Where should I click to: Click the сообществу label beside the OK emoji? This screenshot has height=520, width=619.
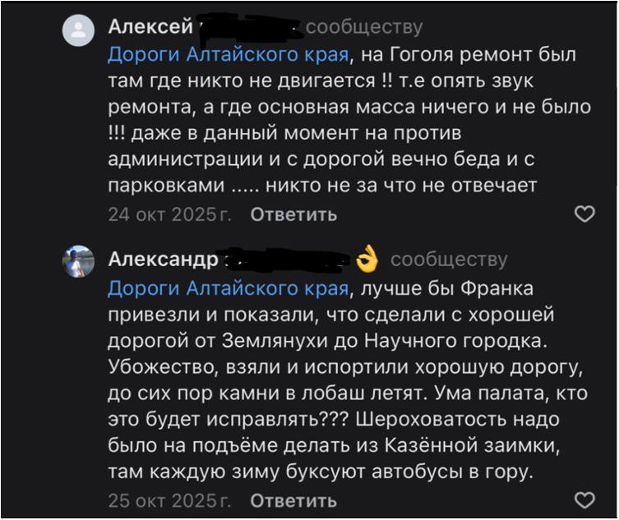[449, 260]
